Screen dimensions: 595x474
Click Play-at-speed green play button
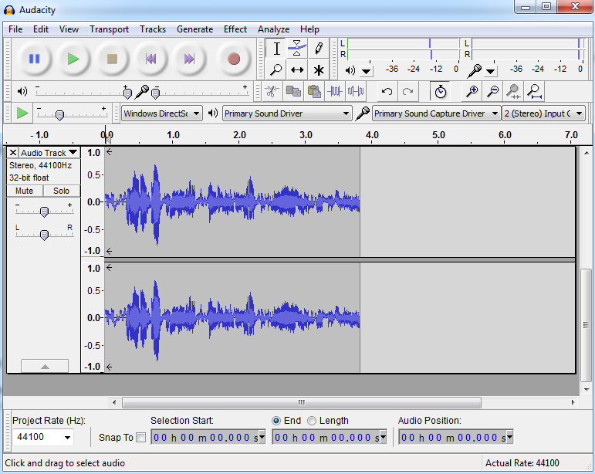(x=22, y=113)
